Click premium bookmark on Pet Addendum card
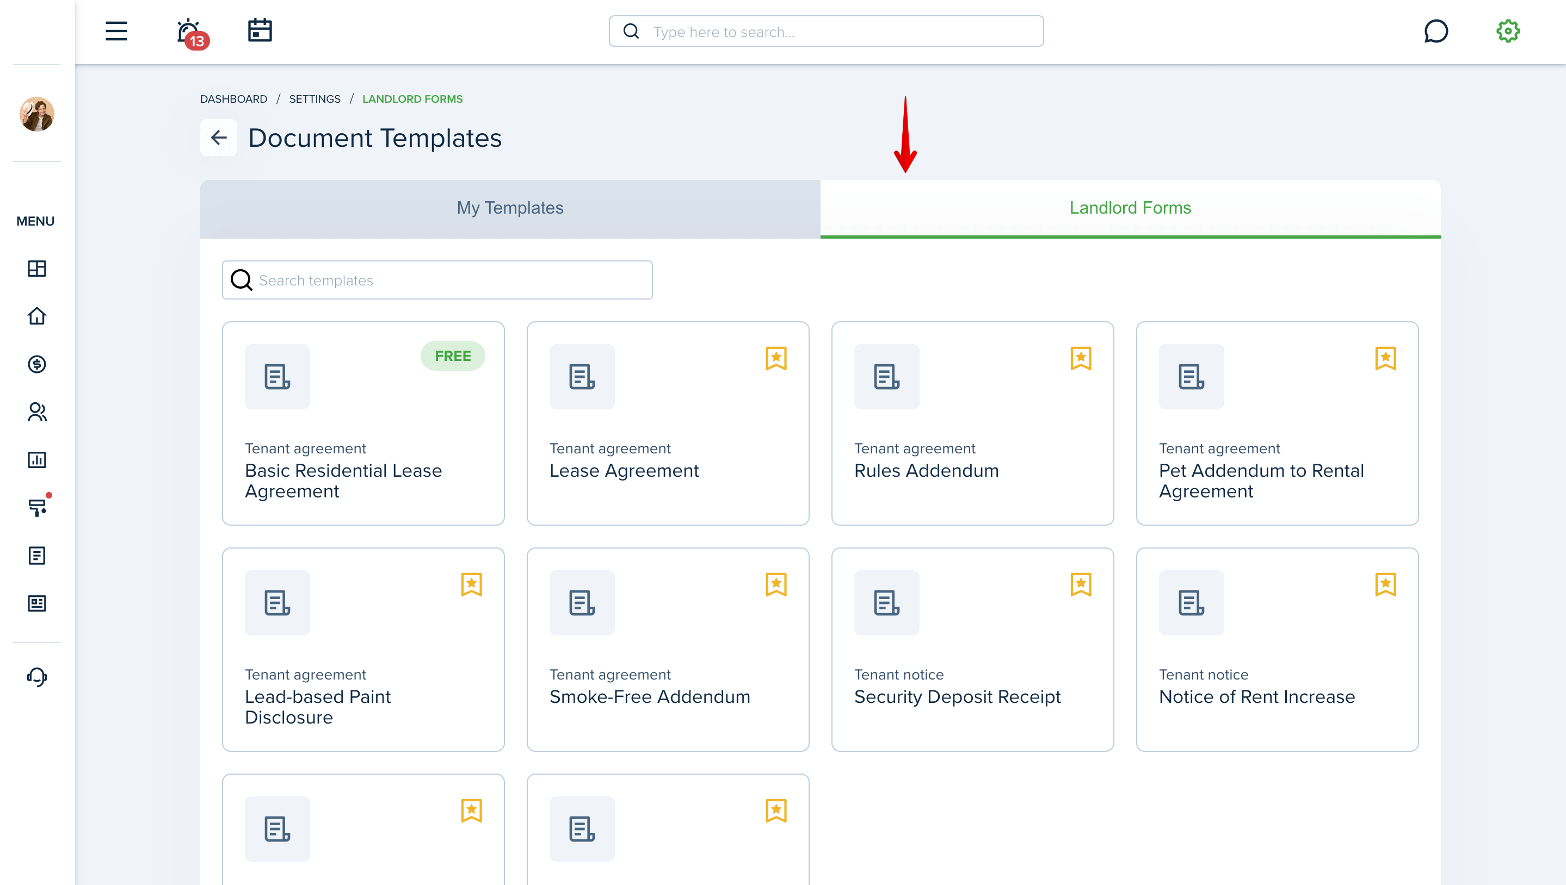Screen dimensions: 1566x885 pyautogui.click(x=1386, y=358)
